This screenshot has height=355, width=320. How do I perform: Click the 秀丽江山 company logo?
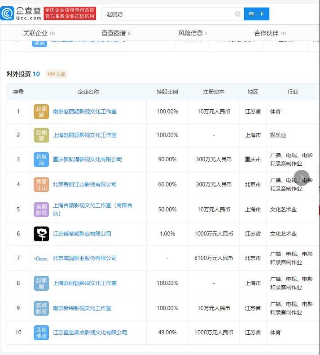pos(41,185)
